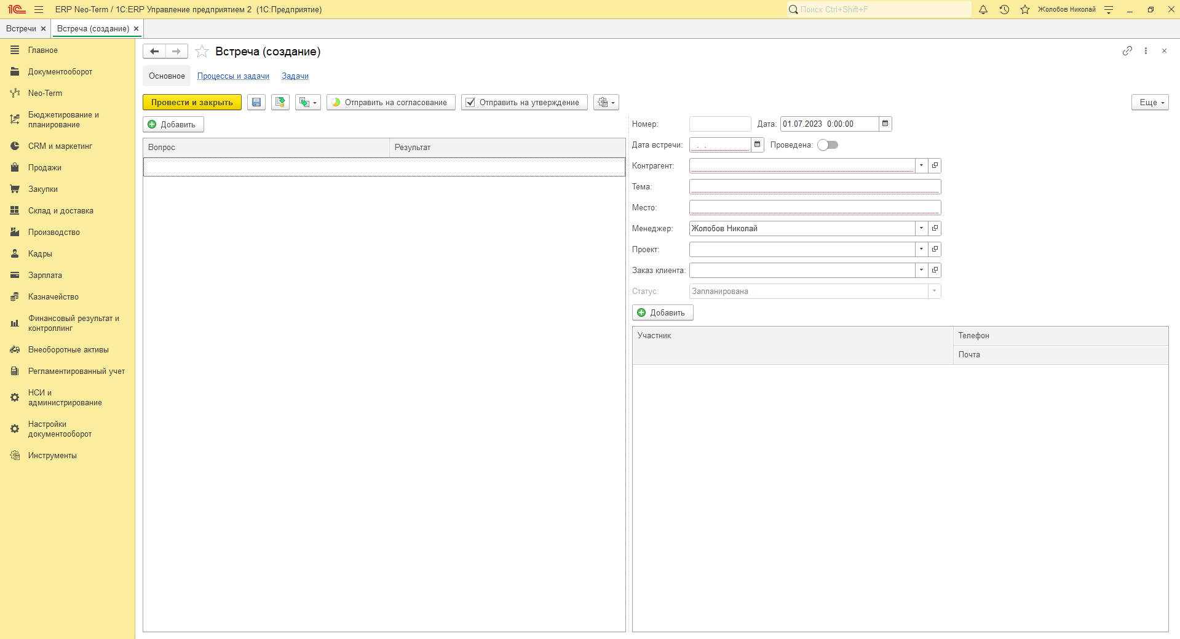Focus the Место input field

click(x=815, y=207)
